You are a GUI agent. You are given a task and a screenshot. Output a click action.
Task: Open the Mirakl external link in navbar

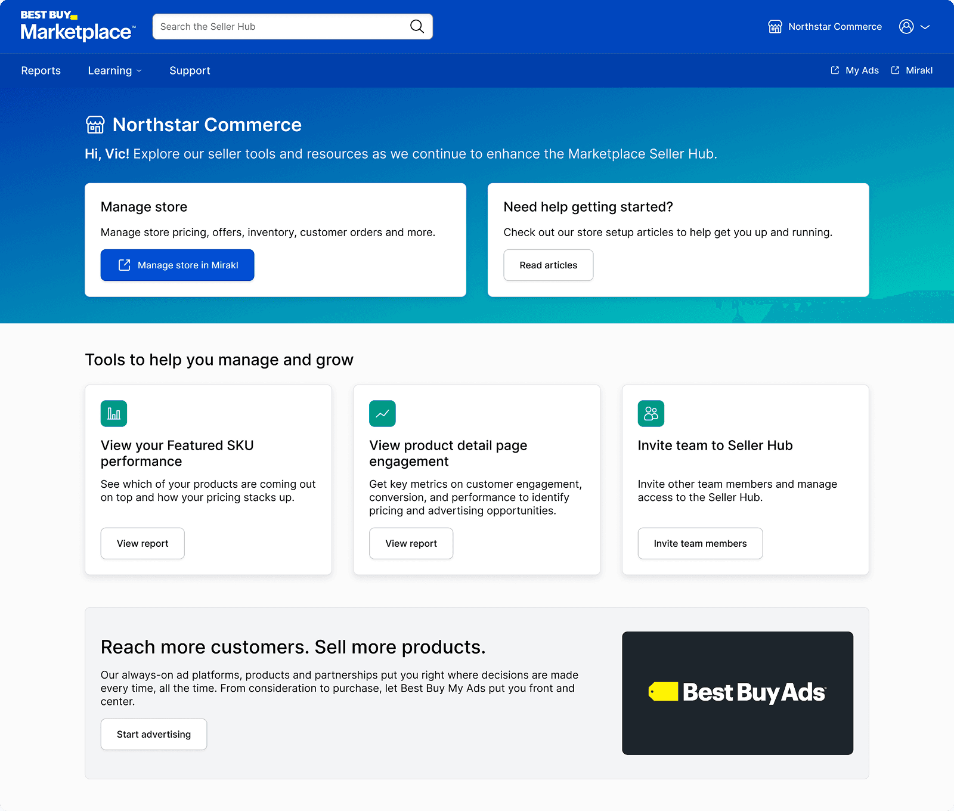[912, 70]
